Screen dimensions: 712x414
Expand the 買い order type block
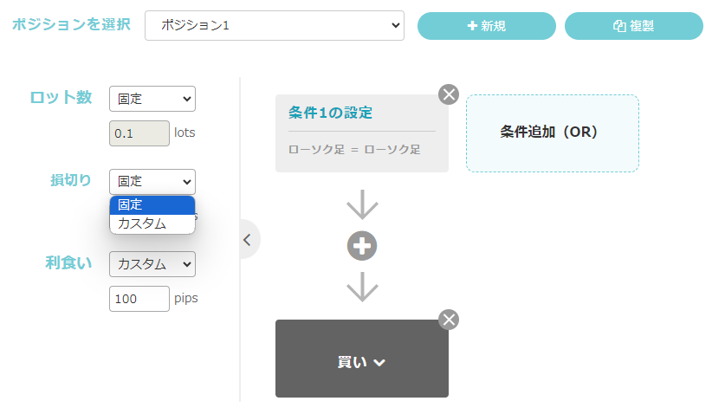[x=362, y=362]
